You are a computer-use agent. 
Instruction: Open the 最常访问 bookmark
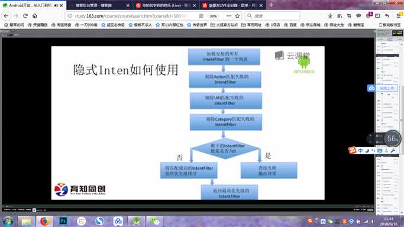point(14,25)
